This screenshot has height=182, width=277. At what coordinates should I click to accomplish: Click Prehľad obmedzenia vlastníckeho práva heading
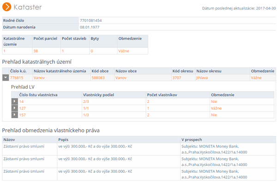pos(51,131)
